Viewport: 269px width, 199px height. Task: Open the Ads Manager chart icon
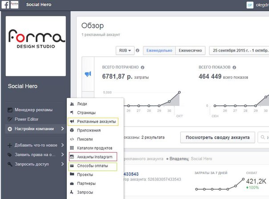[10, 110]
